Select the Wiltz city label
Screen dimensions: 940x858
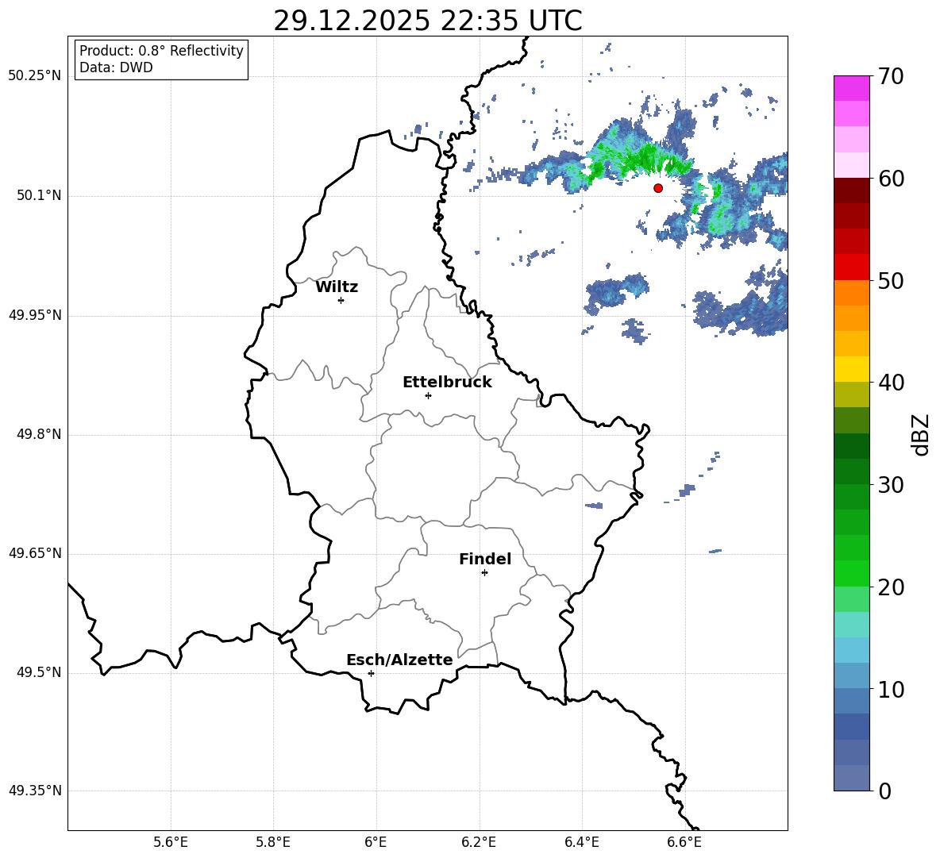coord(337,287)
